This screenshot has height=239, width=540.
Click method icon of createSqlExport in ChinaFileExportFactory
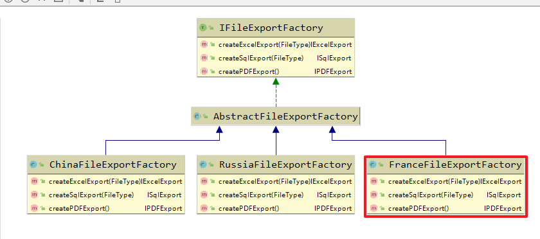coord(34,195)
